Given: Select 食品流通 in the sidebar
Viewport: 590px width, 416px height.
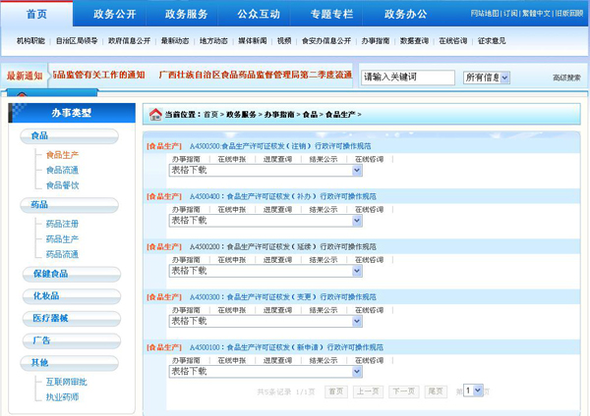Looking at the screenshot, I should pos(62,170).
